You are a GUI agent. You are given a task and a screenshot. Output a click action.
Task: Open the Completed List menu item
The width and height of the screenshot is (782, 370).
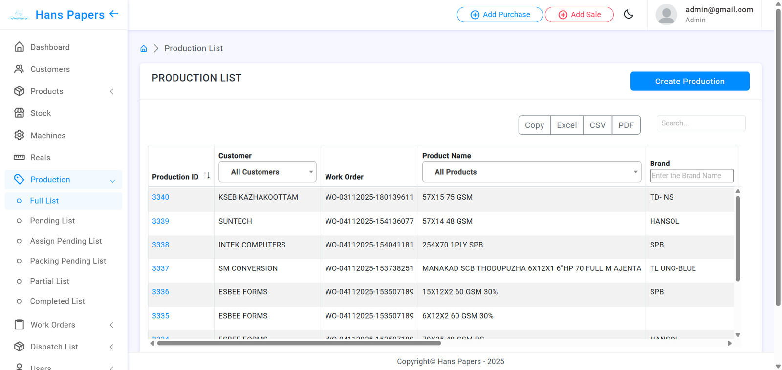[57, 301]
